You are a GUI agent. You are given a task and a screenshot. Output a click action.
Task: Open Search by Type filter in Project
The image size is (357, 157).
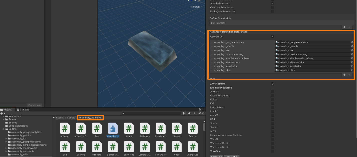(x=184, y=113)
